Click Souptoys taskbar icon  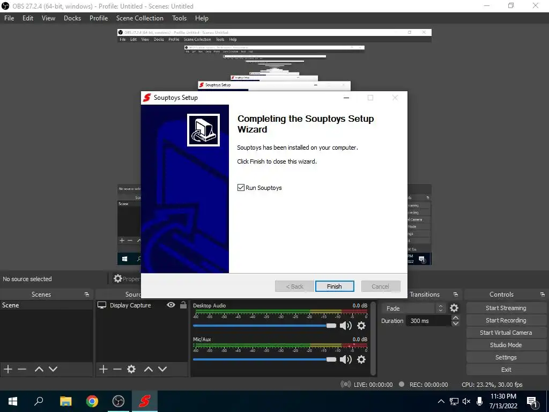[x=145, y=401]
